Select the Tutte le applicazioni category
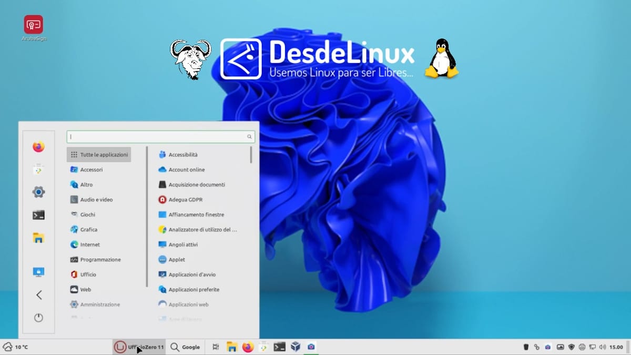 click(x=99, y=155)
